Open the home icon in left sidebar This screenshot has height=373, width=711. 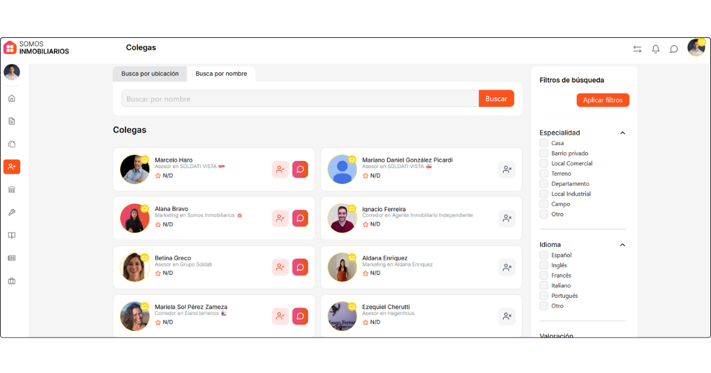pos(11,98)
